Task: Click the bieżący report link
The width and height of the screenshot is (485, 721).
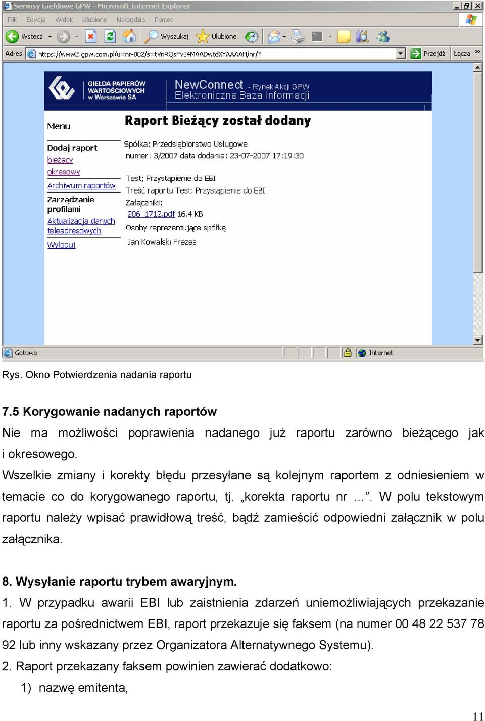Action: [60, 160]
